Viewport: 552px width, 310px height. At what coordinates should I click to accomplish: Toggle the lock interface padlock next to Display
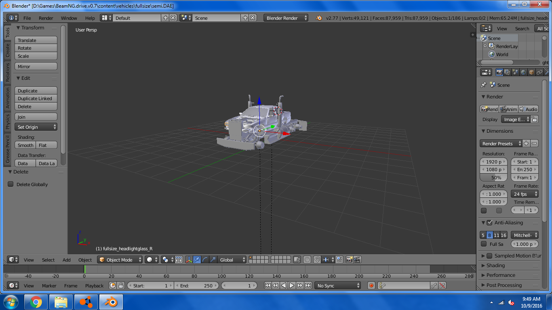tap(534, 119)
